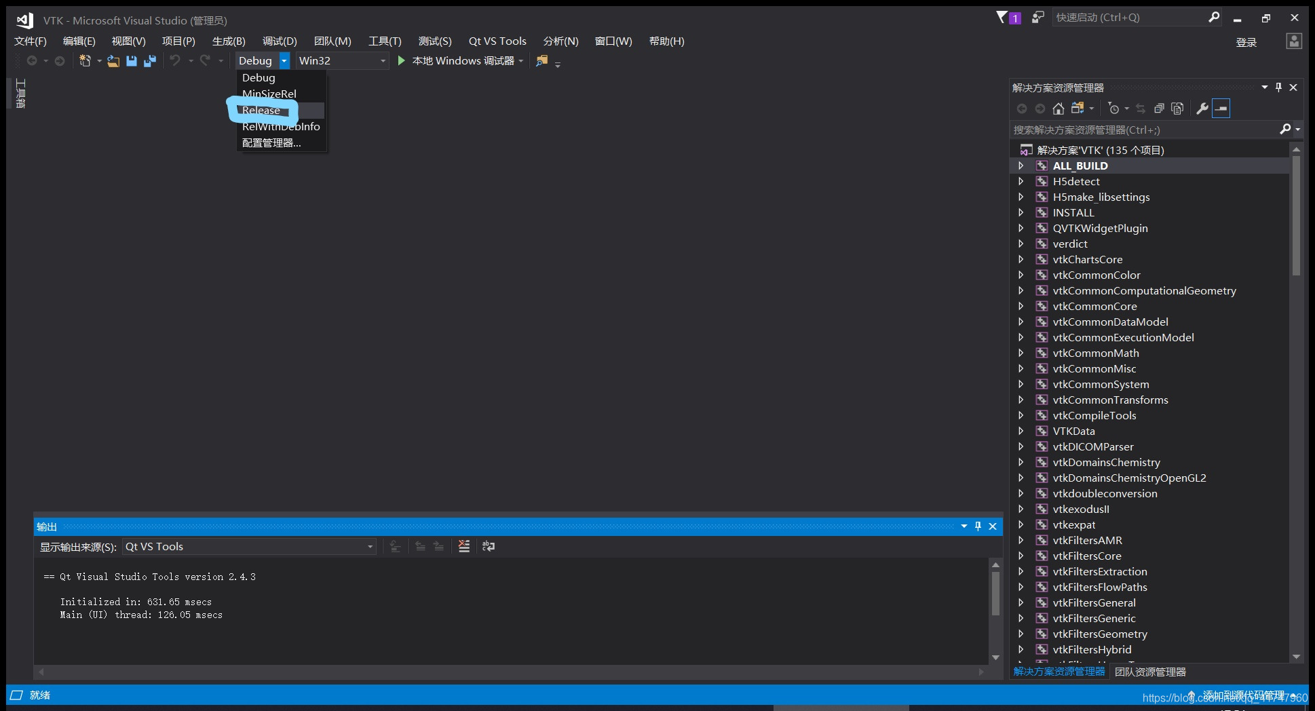This screenshot has height=711, width=1315.
Task: Sync Solution Explorer with active document
Action: coord(1141,108)
